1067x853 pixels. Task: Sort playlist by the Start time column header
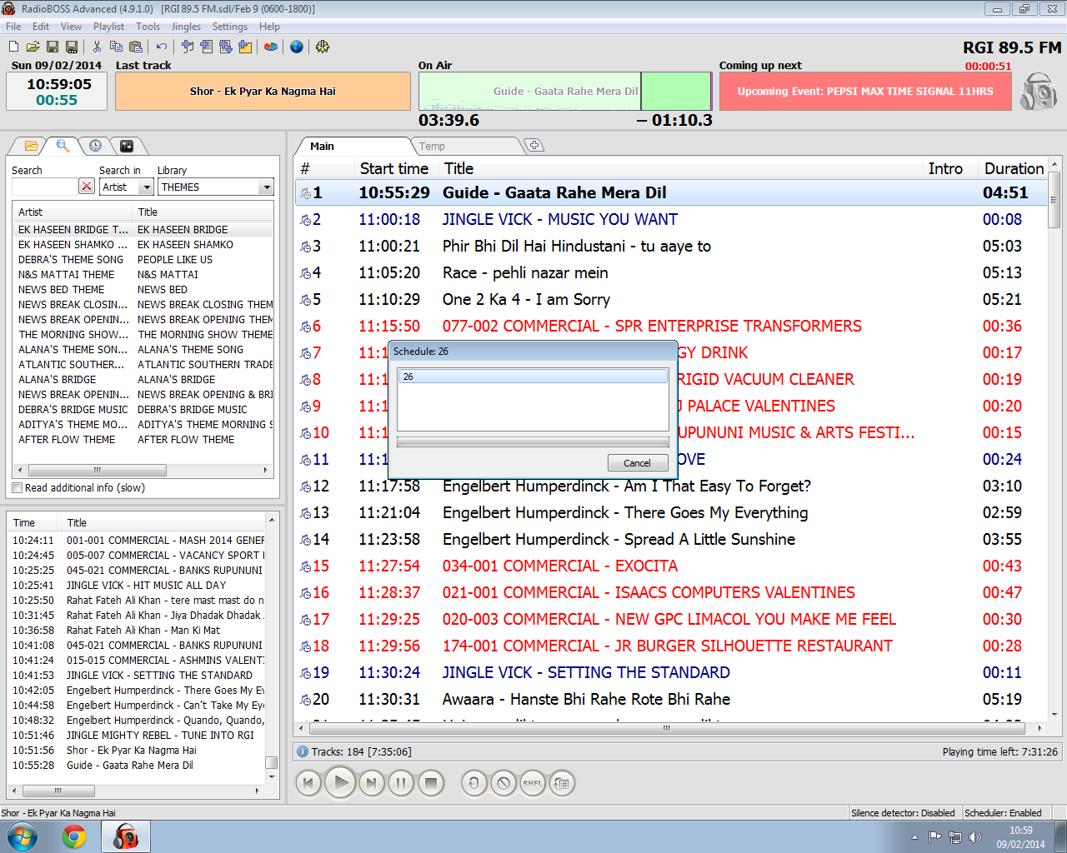click(x=394, y=169)
